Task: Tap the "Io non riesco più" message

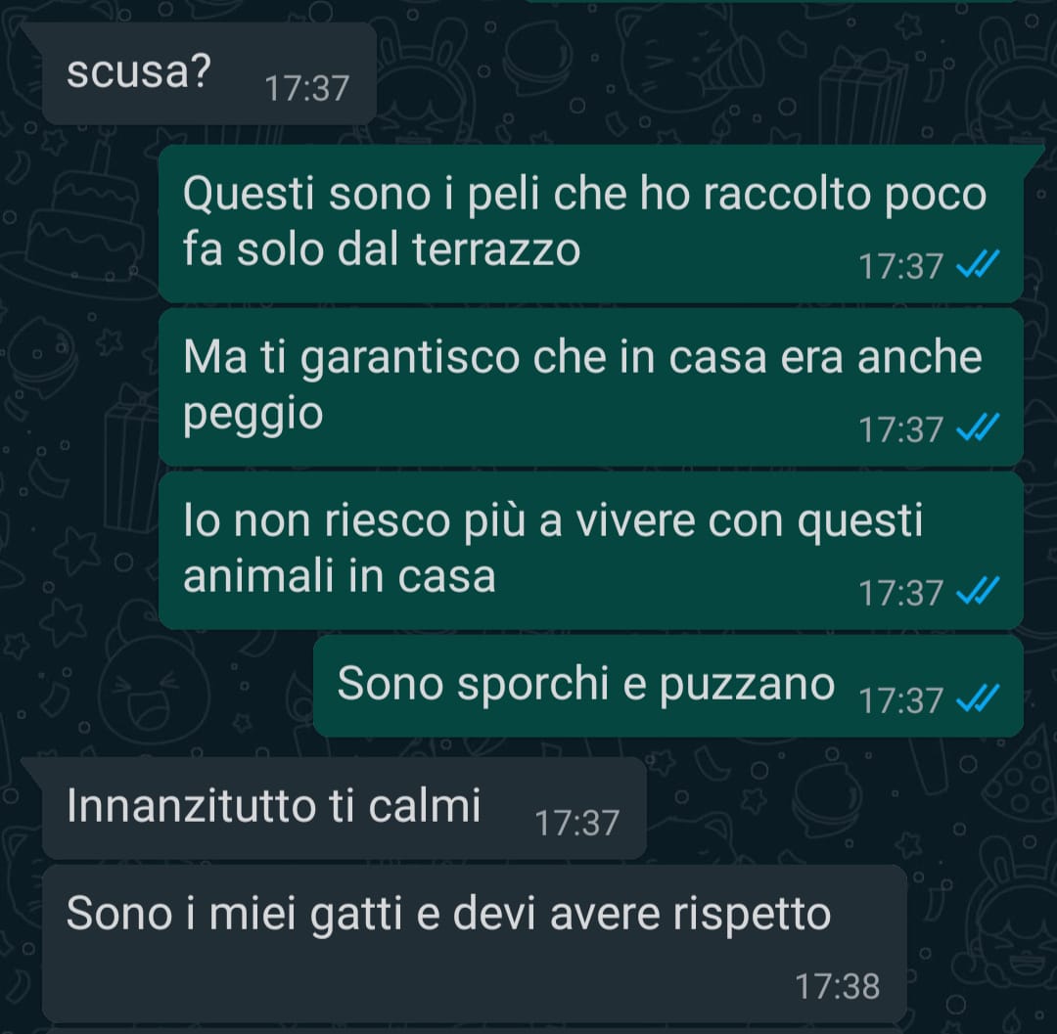Action: (591, 551)
